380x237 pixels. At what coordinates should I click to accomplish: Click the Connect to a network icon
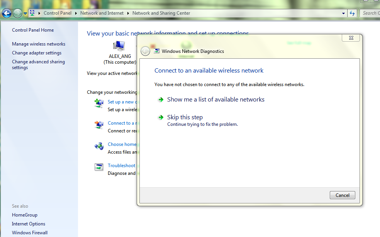coord(99,125)
